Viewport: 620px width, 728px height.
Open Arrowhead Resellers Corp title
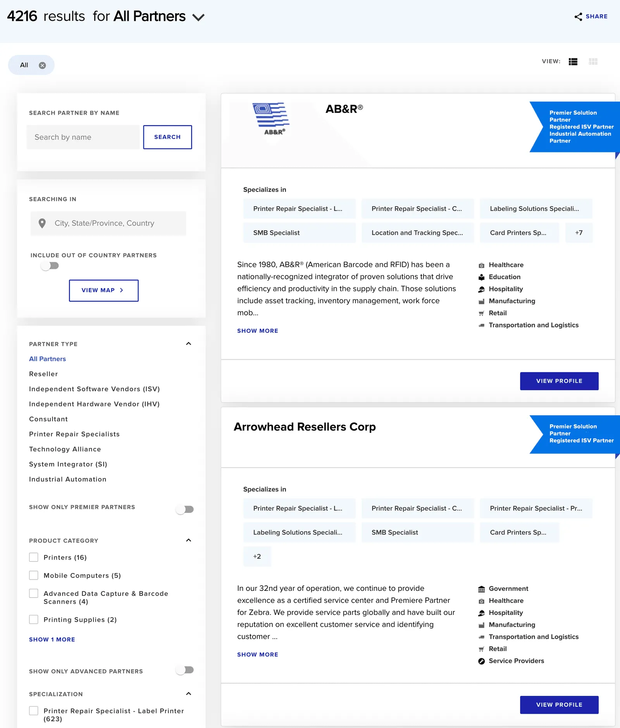click(305, 427)
